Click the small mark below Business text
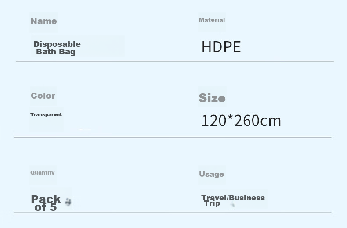This screenshot has height=228, width=347. click(x=232, y=205)
